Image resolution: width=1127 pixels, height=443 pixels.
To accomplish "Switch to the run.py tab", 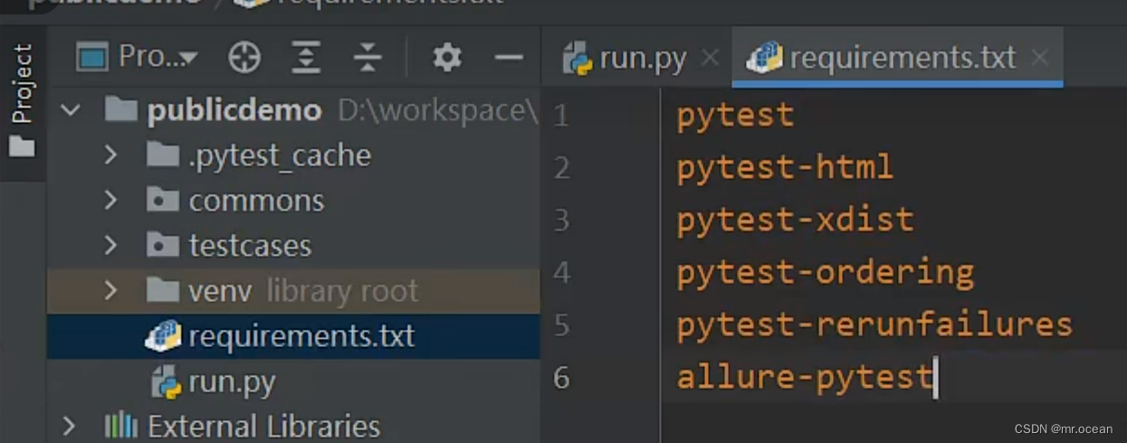I will [x=642, y=59].
